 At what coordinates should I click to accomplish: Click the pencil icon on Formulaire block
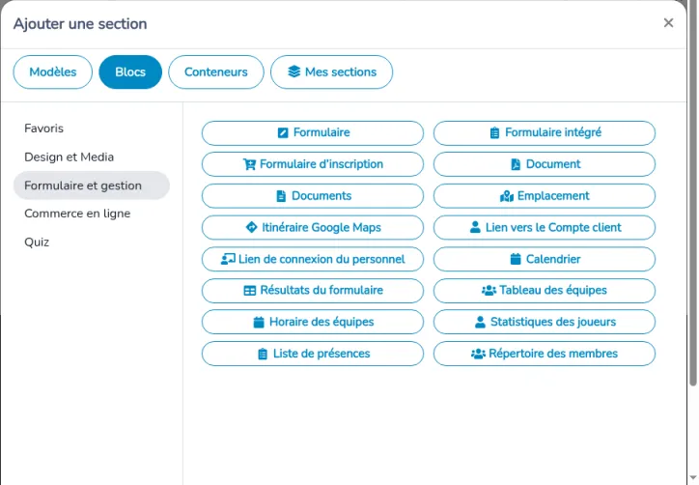tap(283, 132)
